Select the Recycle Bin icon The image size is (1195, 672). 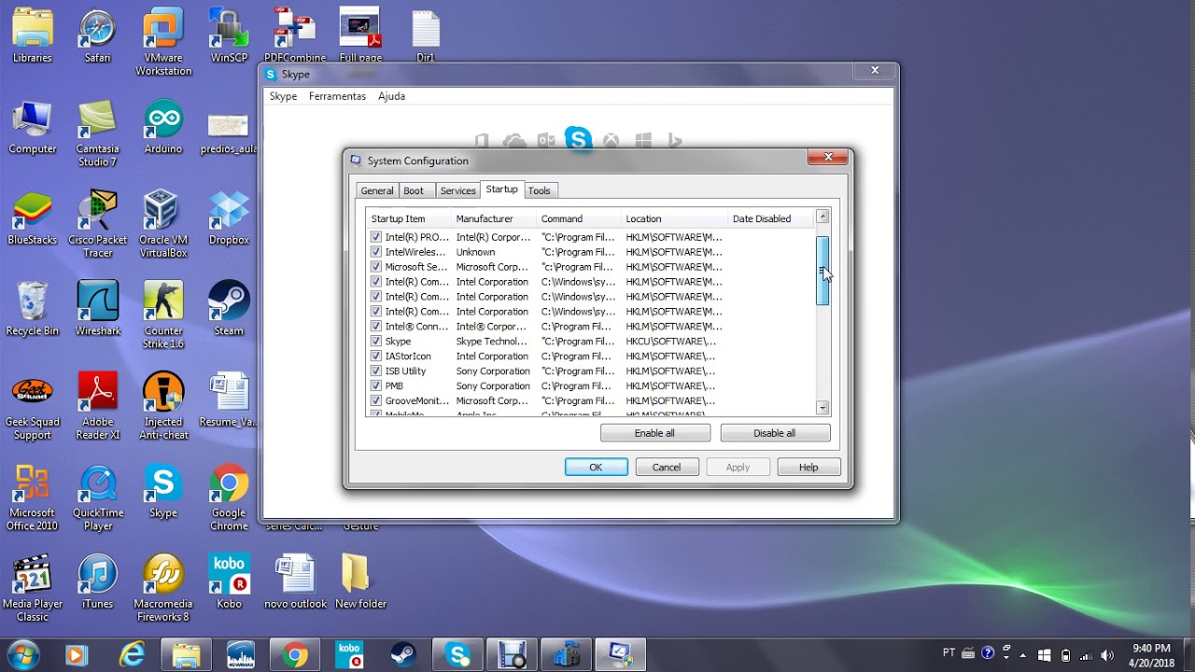32,309
